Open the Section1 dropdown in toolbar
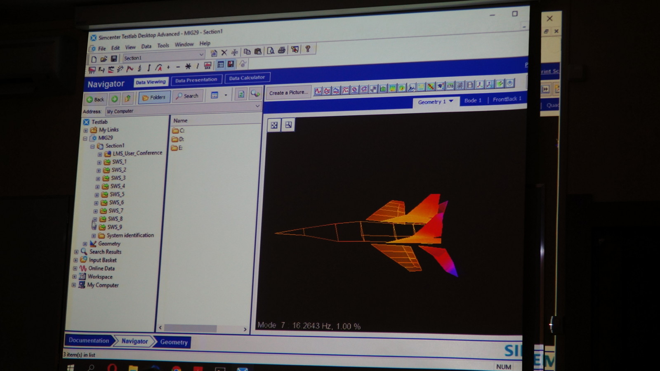The width and height of the screenshot is (660, 371). tap(201, 54)
